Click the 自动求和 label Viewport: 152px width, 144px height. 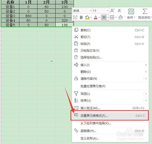(x=144, y=18)
